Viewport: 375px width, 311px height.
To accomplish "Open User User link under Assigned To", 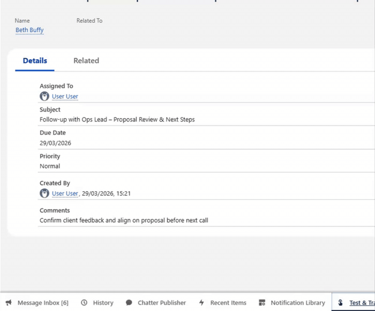I will pos(65,96).
